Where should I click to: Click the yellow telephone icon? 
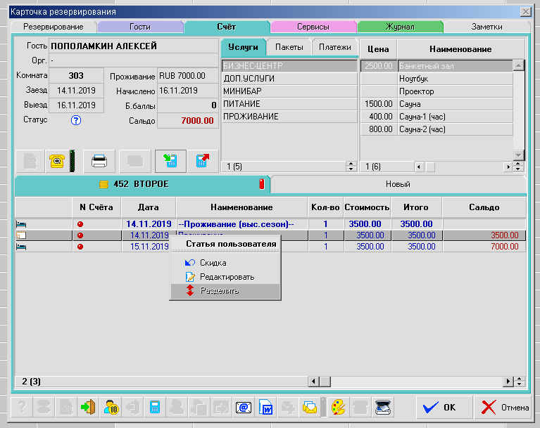point(56,161)
